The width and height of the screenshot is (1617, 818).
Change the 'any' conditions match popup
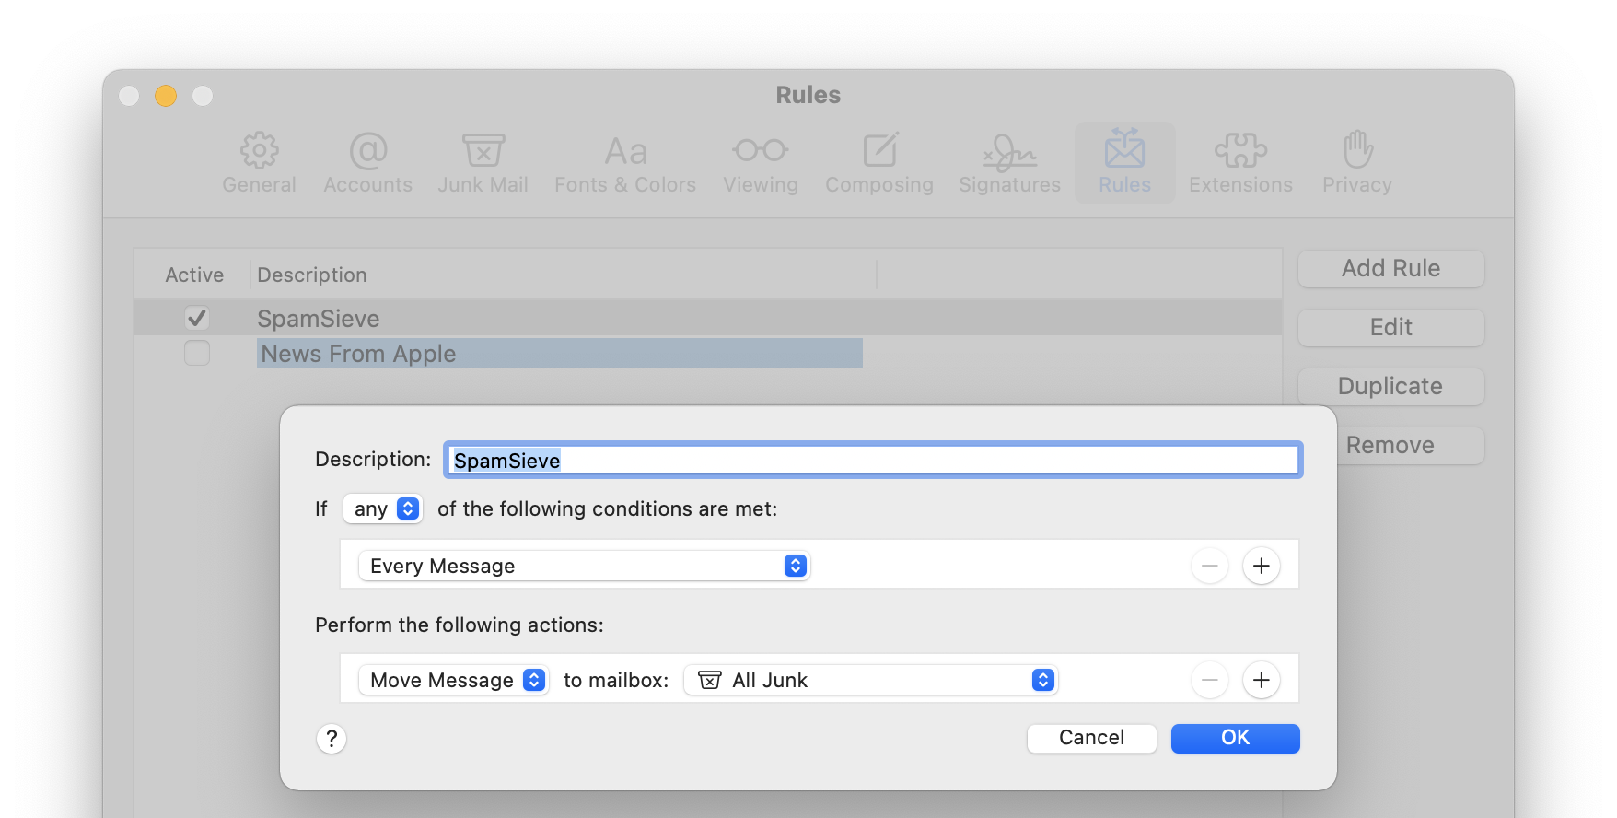click(382, 508)
